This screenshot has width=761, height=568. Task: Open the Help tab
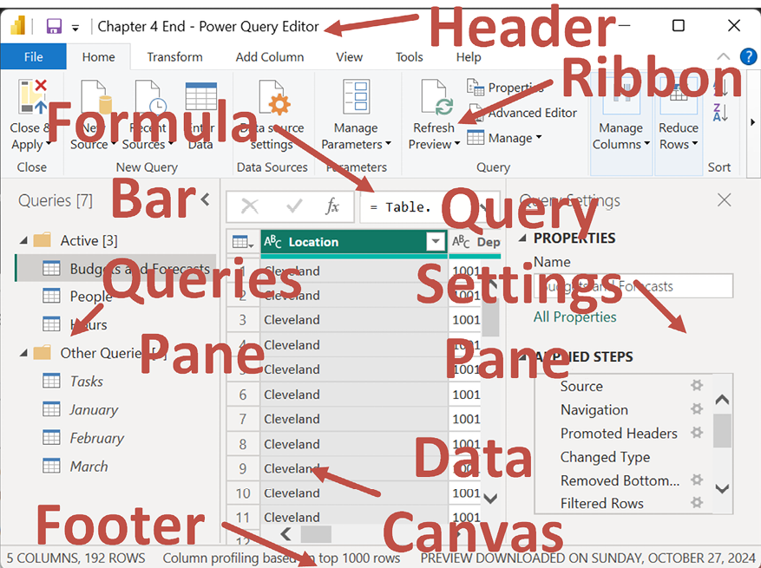tap(469, 56)
